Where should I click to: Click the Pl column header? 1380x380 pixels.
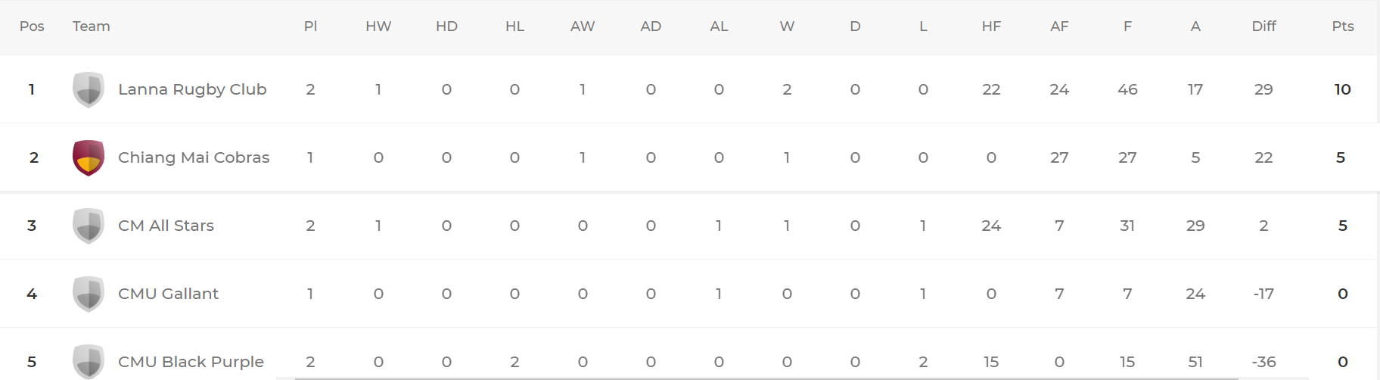point(310,26)
